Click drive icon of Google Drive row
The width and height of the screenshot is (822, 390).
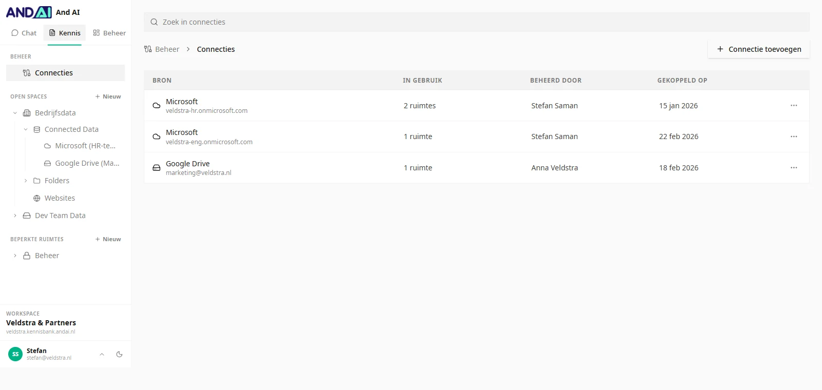(x=157, y=168)
